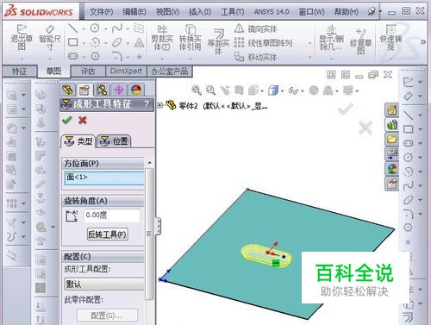Click the rotation angle 0.00度 field
Screen dimensions: 431x325
(112, 216)
